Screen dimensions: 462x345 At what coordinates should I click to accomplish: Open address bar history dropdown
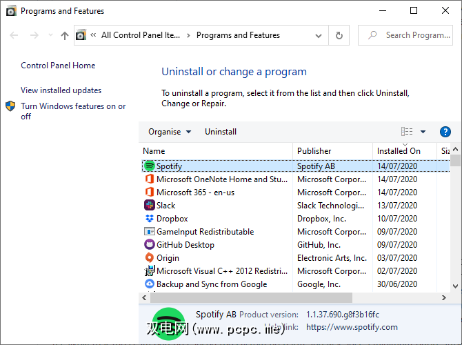click(x=319, y=36)
